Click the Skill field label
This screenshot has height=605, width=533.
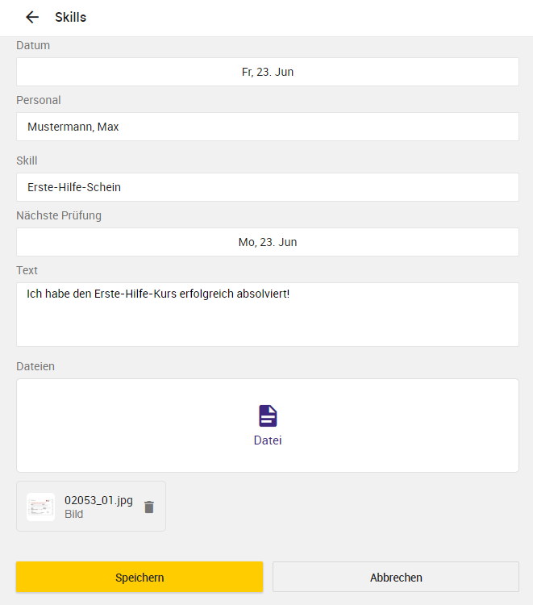[x=27, y=161]
